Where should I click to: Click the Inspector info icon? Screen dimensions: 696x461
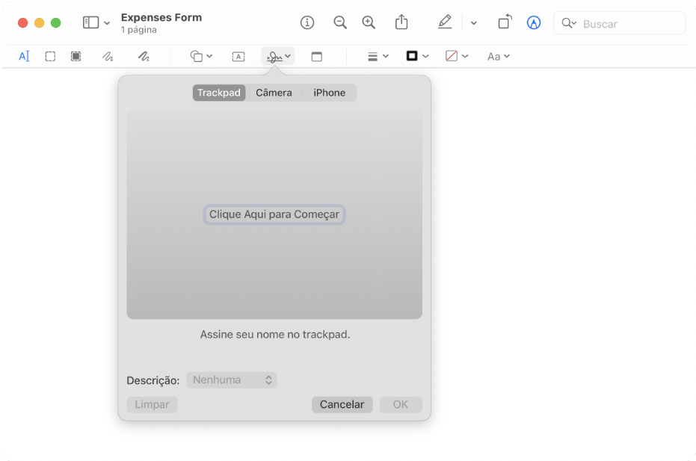coord(307,22)
